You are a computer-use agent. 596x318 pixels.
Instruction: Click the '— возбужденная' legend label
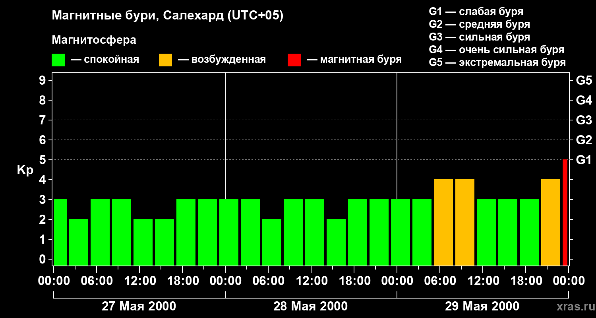click(222, 60)
